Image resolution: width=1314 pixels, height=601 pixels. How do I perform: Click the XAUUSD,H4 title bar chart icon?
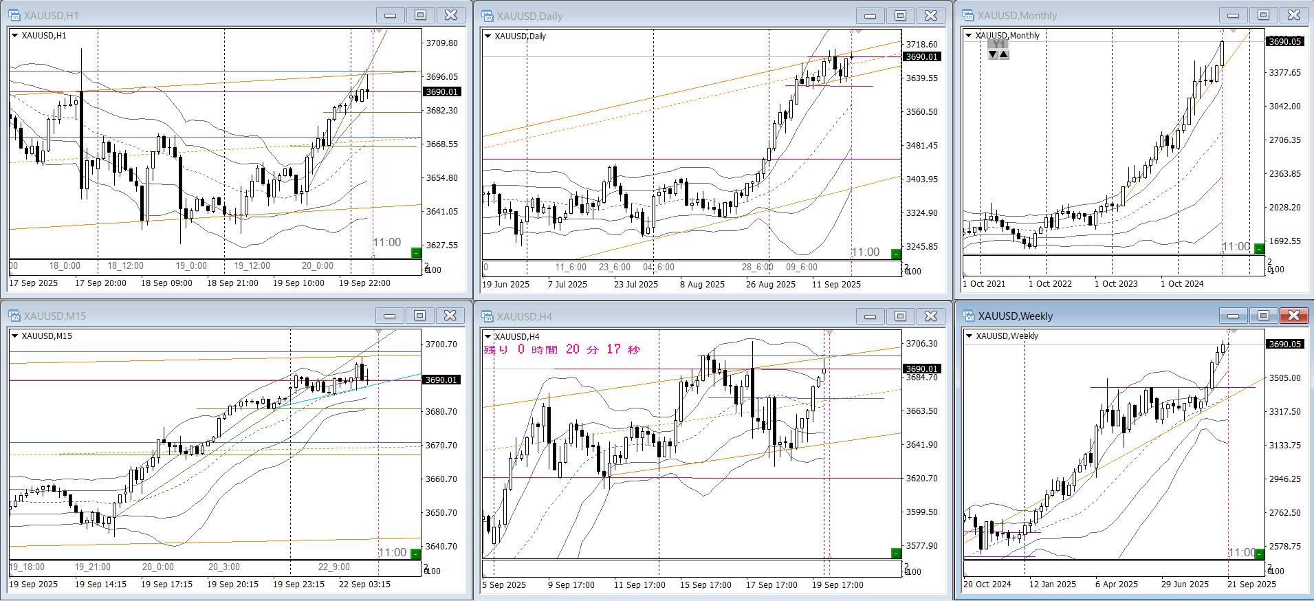point(488,316)
